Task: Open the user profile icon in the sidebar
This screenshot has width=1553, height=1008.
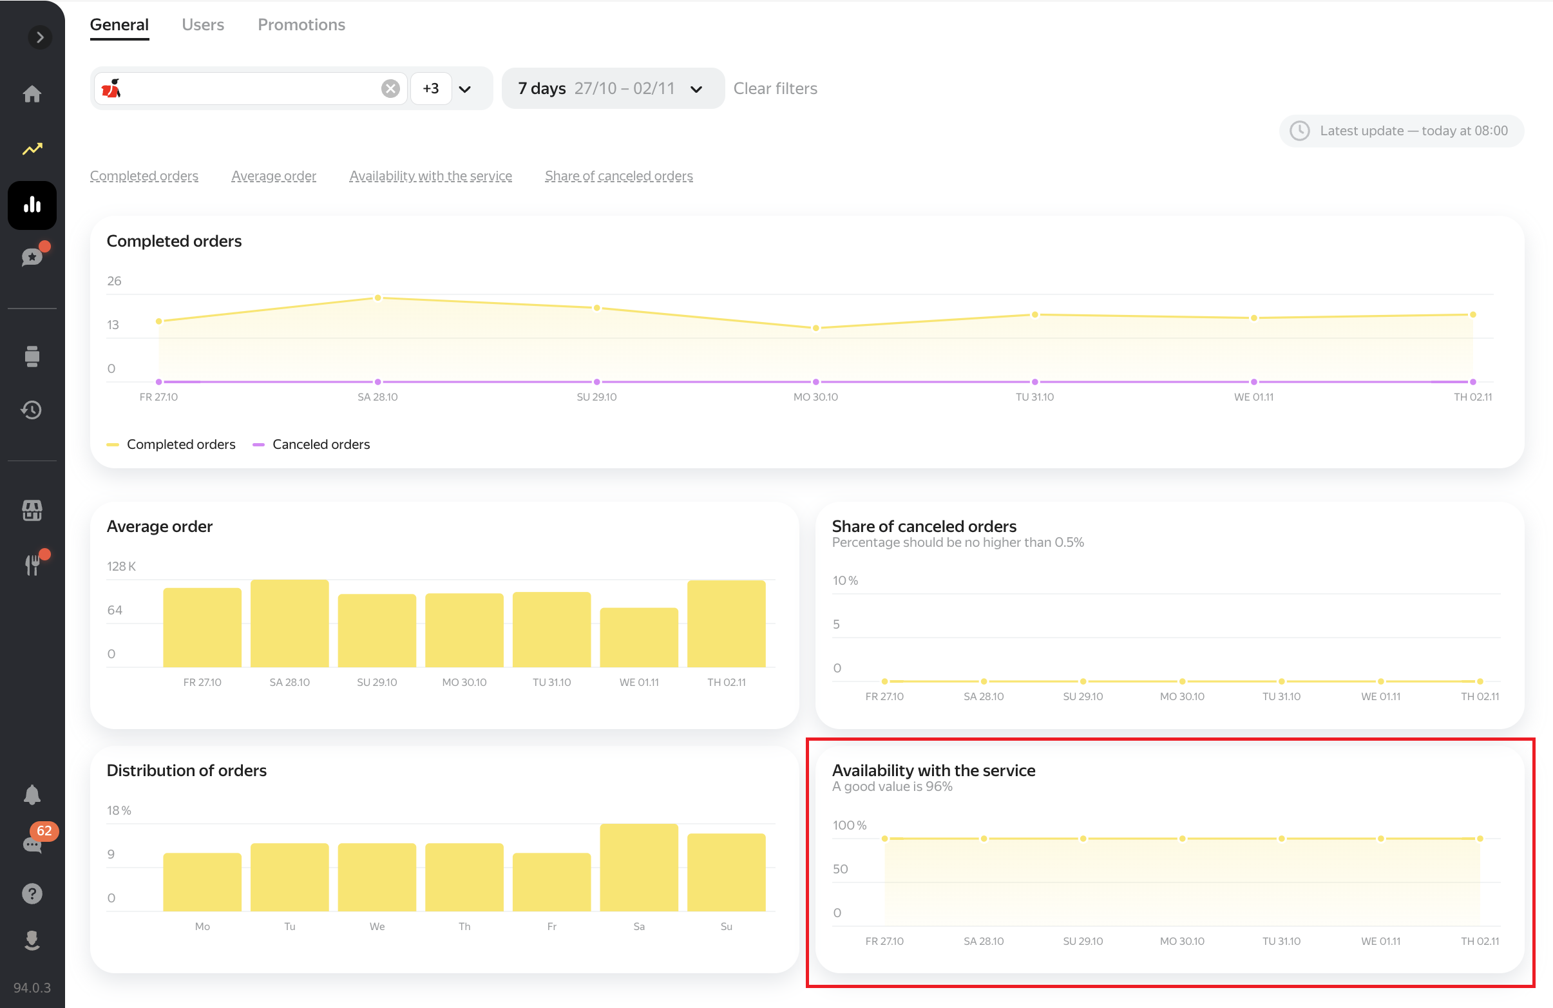Action: pos(32,940)
